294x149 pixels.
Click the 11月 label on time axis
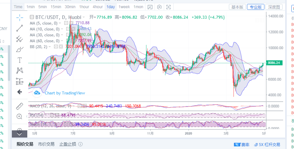point(150,134)
